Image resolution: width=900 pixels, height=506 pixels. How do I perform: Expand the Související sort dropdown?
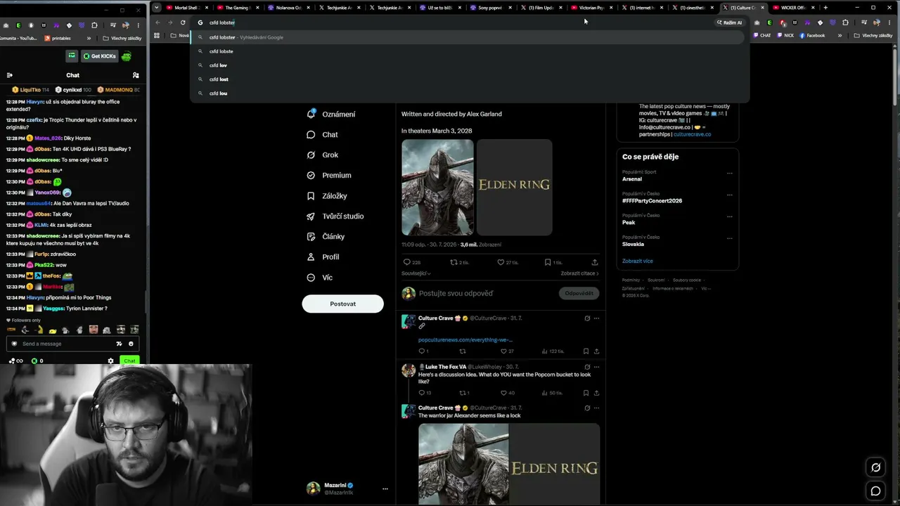click(x=416, y=273)
